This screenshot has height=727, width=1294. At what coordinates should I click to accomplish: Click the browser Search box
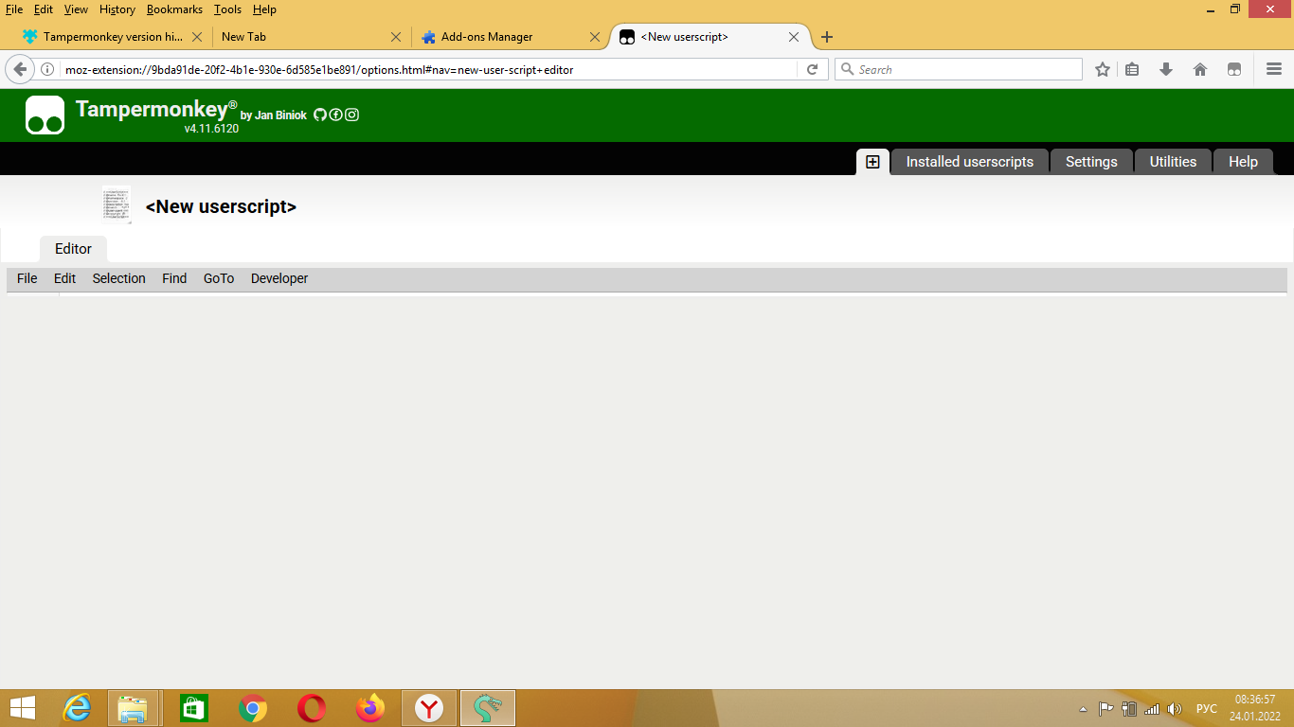(x=958, y=69)
